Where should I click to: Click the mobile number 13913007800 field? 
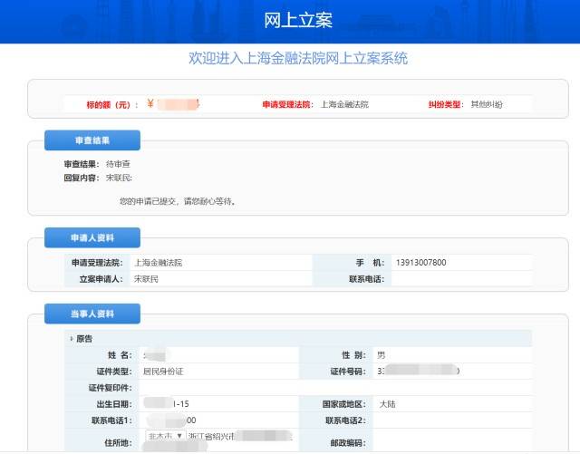420,263
